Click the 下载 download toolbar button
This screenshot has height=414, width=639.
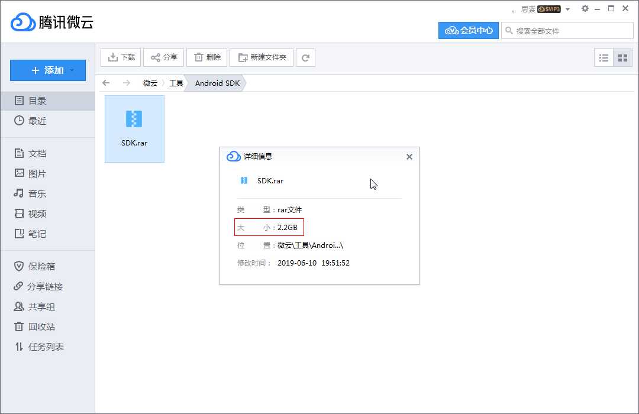pos(121,57)
